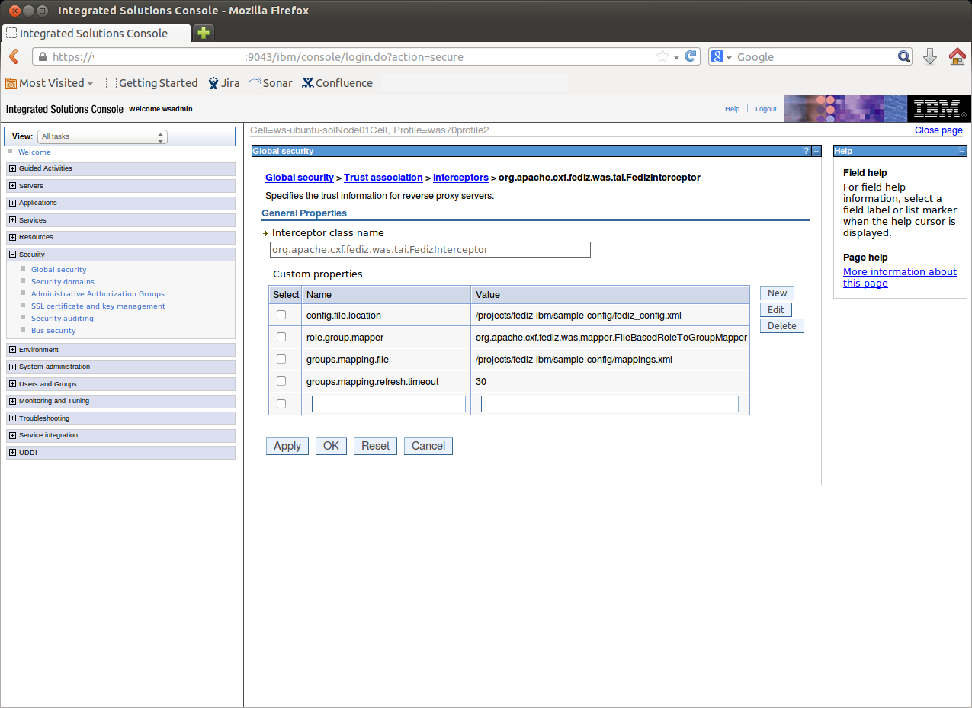Tick the groups.mapping.refresh.timeout checkbox
The height and width of the screenshot is (708, 972).
point(281,381)
